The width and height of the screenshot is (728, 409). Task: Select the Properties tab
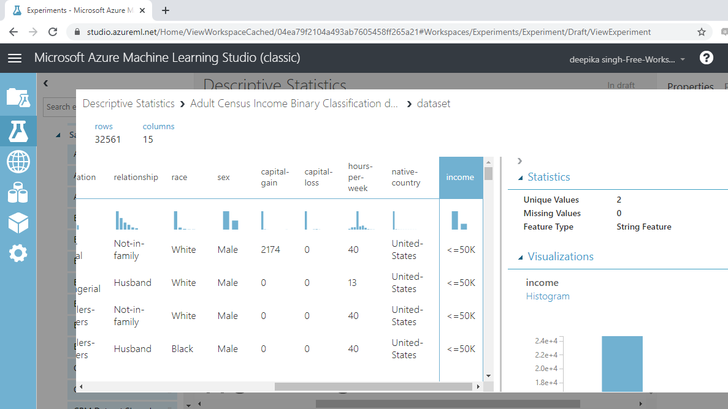click(x=691, y=87)
